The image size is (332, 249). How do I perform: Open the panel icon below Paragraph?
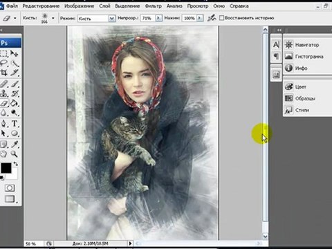click(x=276, y=75)
